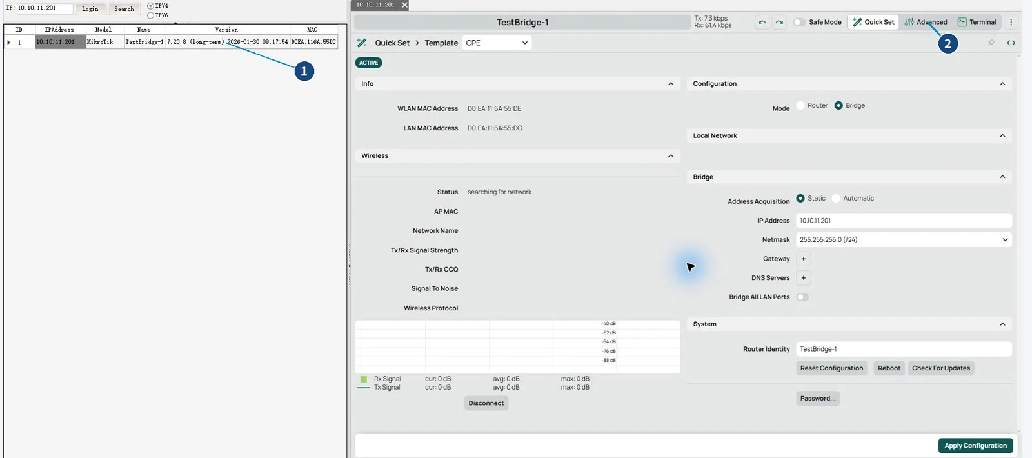
Task: Click the Reboot button
Action: tap(889, 368)
